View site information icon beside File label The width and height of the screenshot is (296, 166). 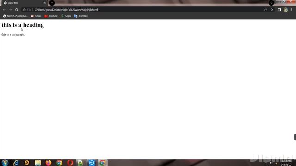pyautogui.click(x=25, y=10)
